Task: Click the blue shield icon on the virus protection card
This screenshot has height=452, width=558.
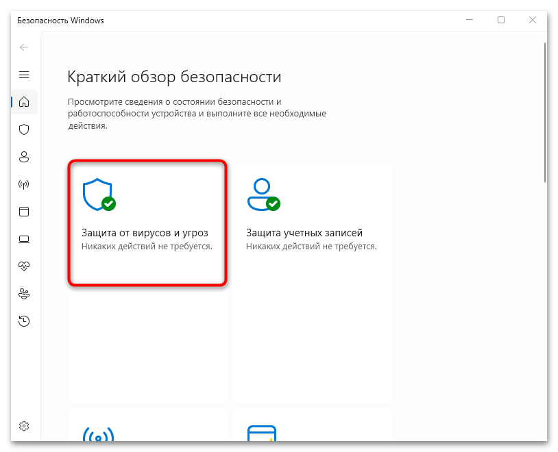Action: pos(96,194)
